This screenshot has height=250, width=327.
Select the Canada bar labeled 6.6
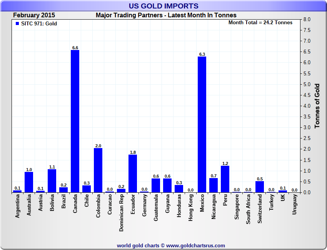[x=75, y=121]
